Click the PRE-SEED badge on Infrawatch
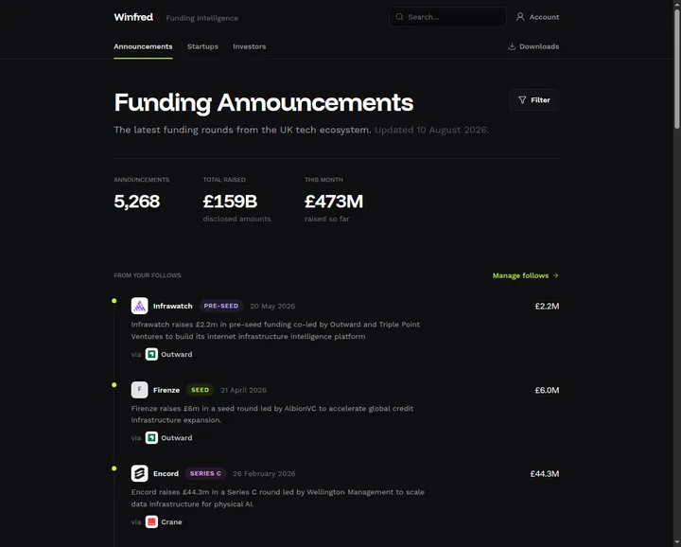The height and width of the screenshot is (547, 681). (x=221, y=306)
